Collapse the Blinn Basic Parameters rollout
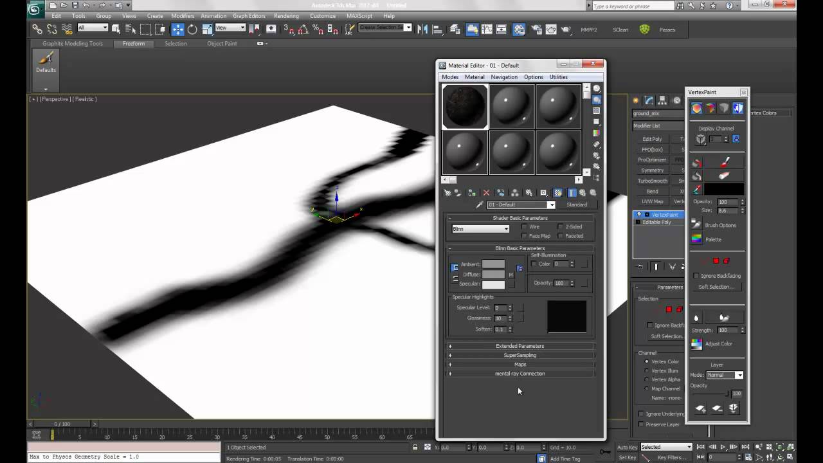The width and height of the screenshot is (823, 463). 520,248
